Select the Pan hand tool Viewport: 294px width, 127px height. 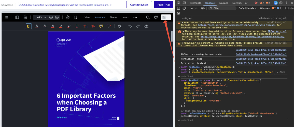[68, 17]
